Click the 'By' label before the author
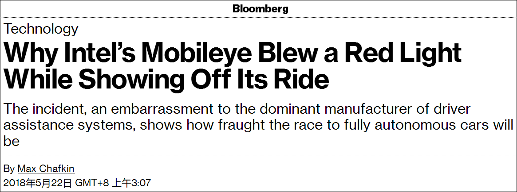The height and width of the screenshot is (192, 517). point(9,169)
